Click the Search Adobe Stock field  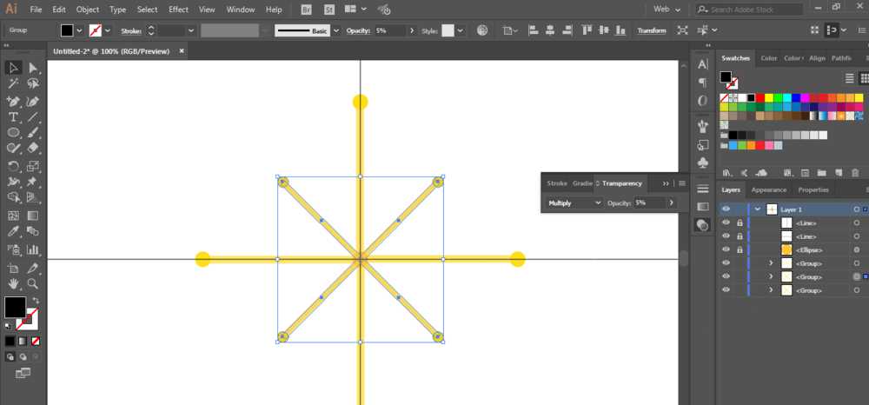(x=749, y=10)
